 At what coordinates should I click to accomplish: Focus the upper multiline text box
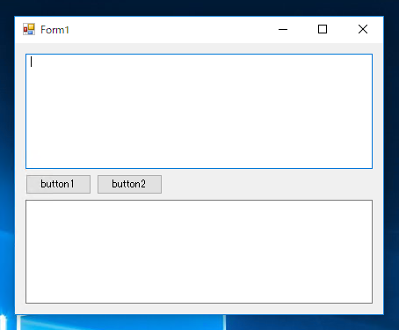(199, 111)
